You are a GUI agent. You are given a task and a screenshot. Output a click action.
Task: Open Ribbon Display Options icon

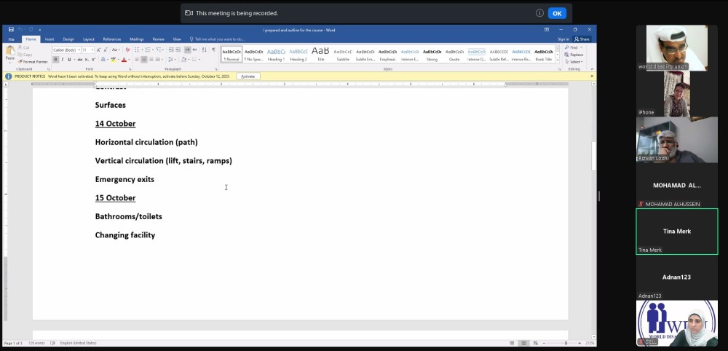click(547, 30)
